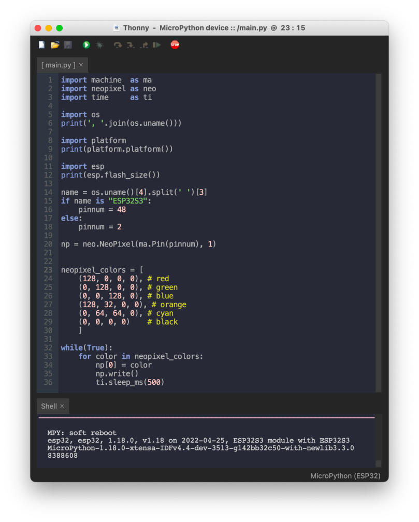
Task: Click 'pinnum = 48' on line 16
Action: pyautogui.click(x=102, y=210)
